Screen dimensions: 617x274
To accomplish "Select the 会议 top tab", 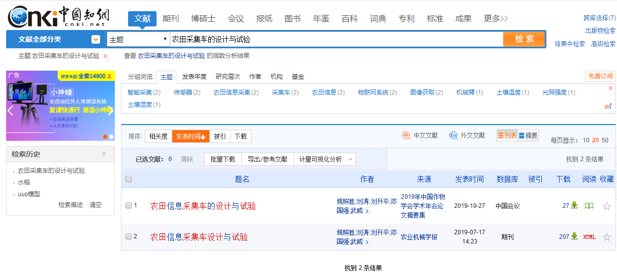I will pos(236,19).
